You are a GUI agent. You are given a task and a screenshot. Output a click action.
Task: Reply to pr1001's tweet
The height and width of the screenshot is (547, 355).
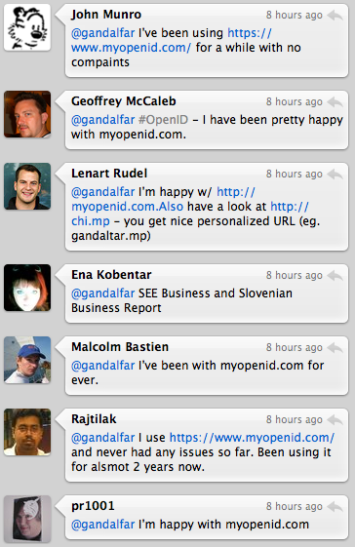click(335, 507)
